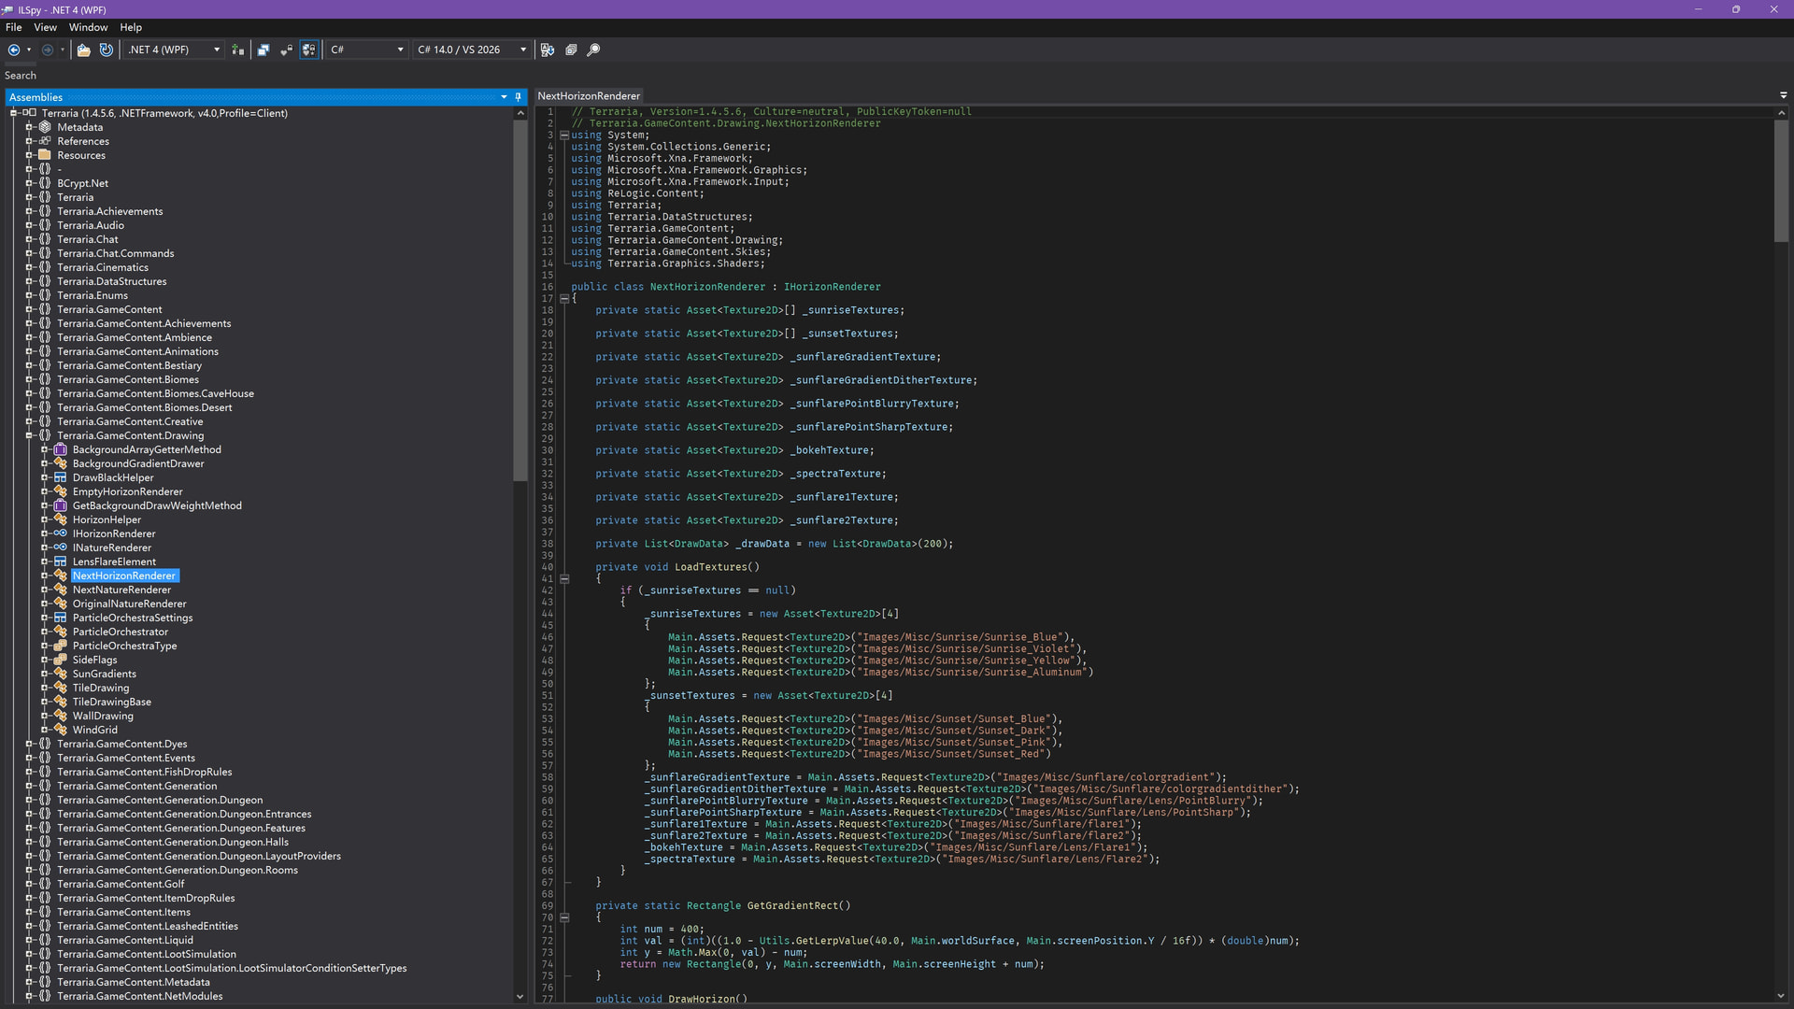1794x1009 pixels.
Task: Click the SideFlags enum icon
Action: click(x=61, y=660)
